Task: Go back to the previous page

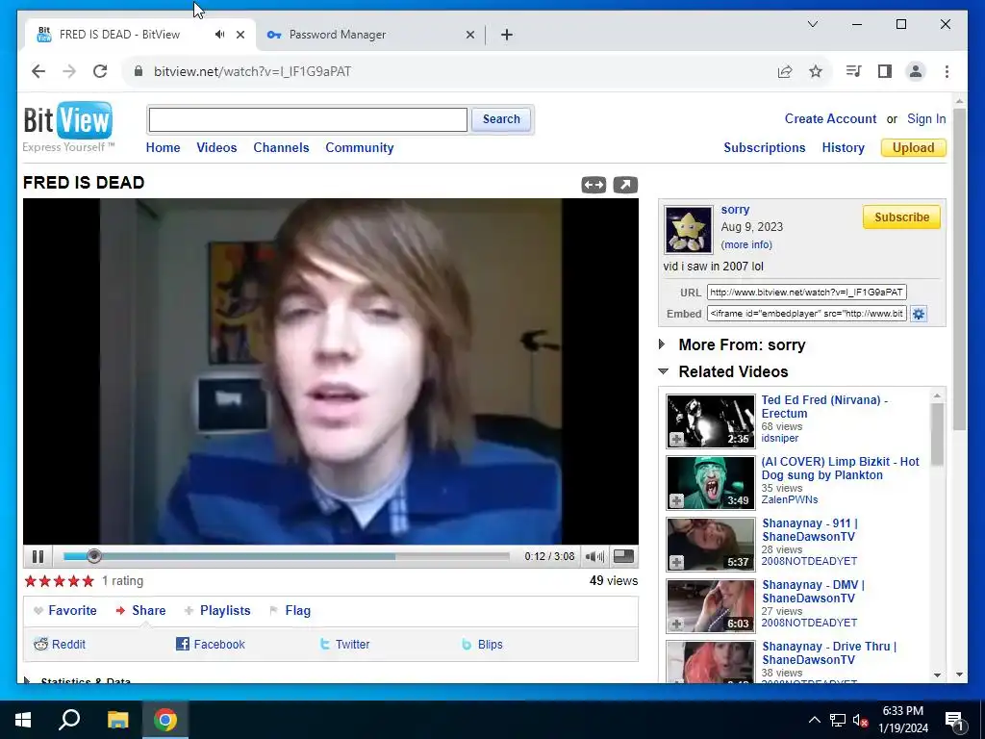Action: coord(38,71)
